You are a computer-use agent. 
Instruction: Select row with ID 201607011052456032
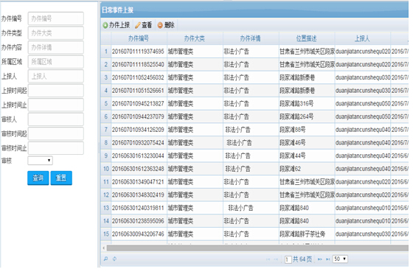coord(254,77)
